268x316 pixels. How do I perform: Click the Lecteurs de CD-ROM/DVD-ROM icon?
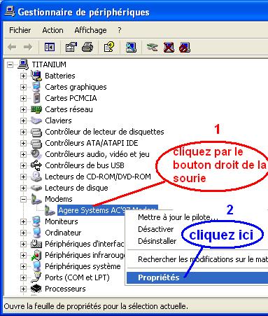[x=36, y=177]
